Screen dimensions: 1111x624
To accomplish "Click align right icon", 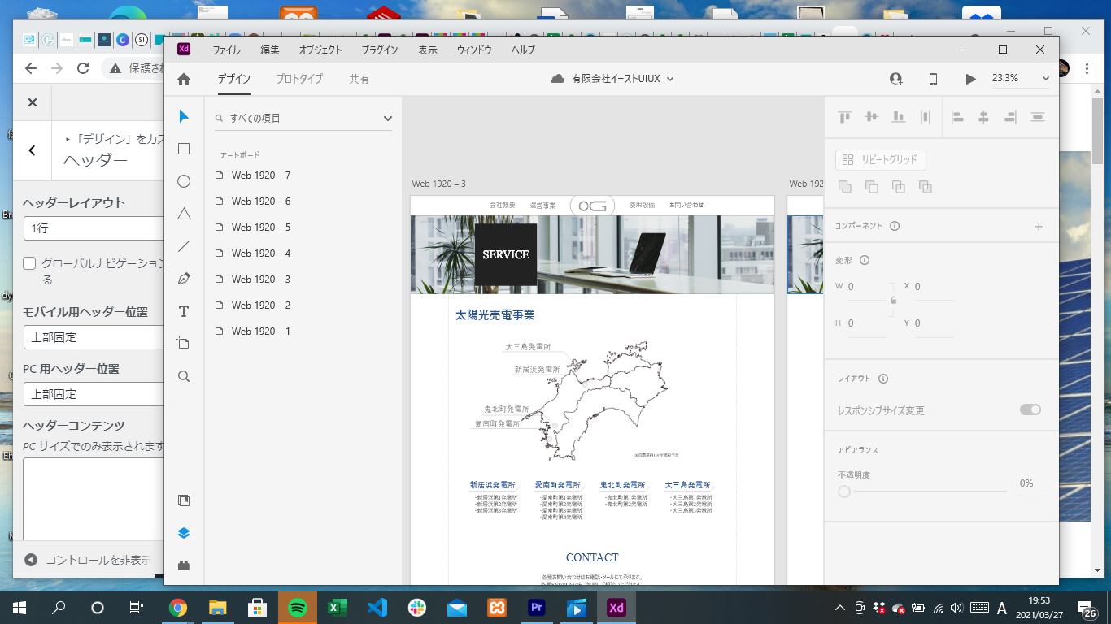I will tap(1010, 117).
